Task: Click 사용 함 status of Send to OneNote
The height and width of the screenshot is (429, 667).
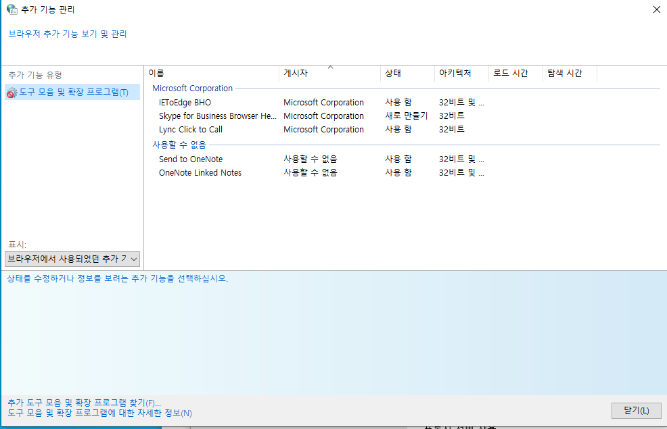Action: click(x=398, y=159)
